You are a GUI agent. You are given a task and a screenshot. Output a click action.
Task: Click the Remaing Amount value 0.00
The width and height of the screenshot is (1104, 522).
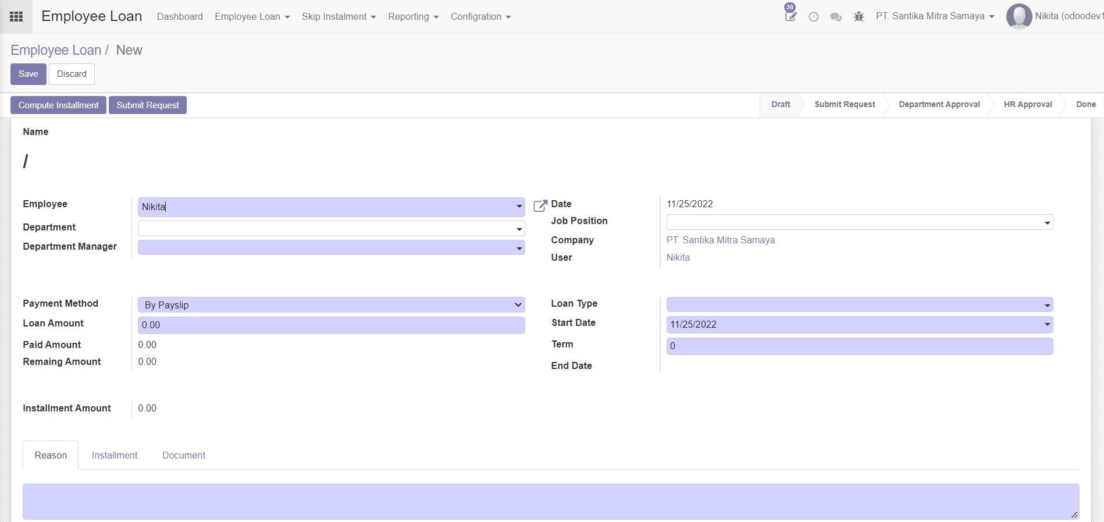tap(147, 361)
